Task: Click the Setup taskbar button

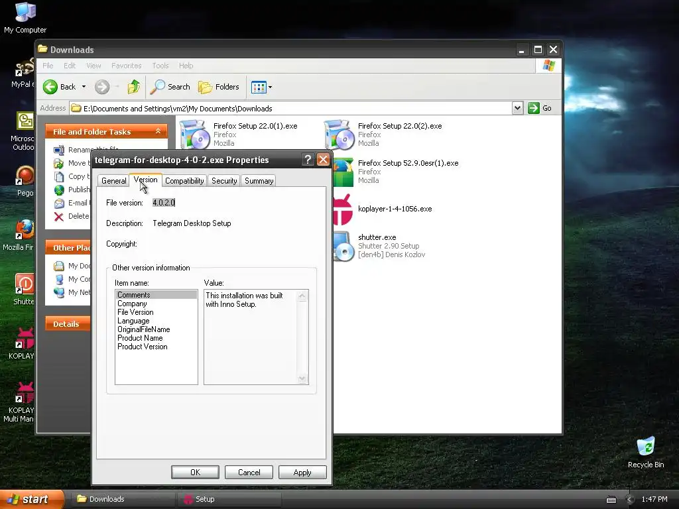Action: tap(229, 499)
